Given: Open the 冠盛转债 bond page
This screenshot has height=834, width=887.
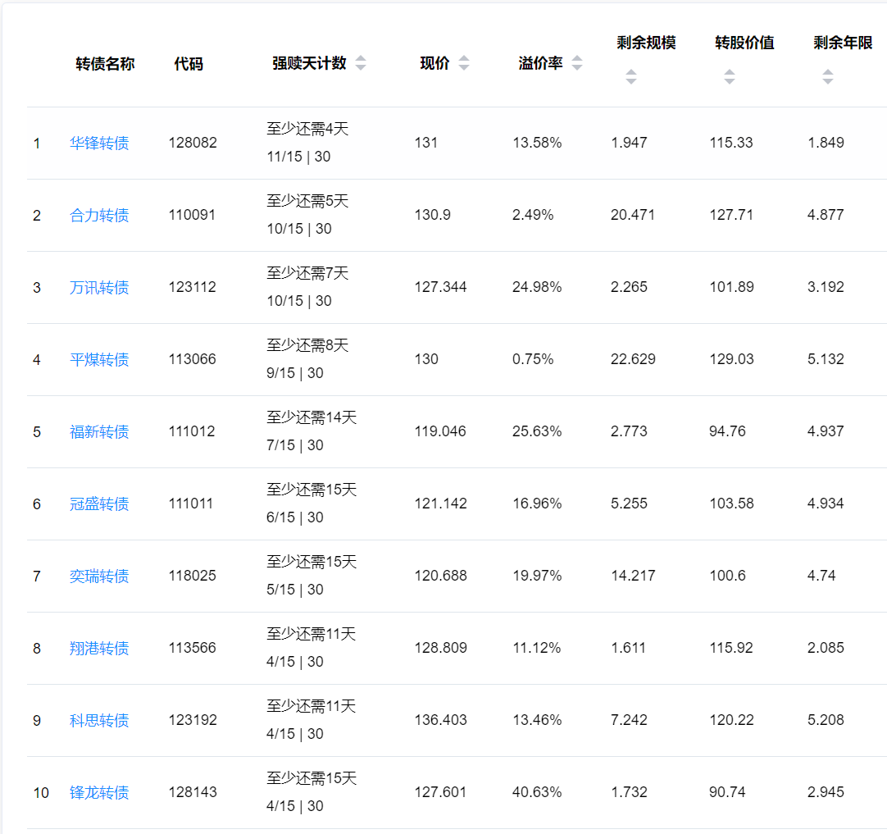Looking at the screenshot, I should (x=99, y=504).
